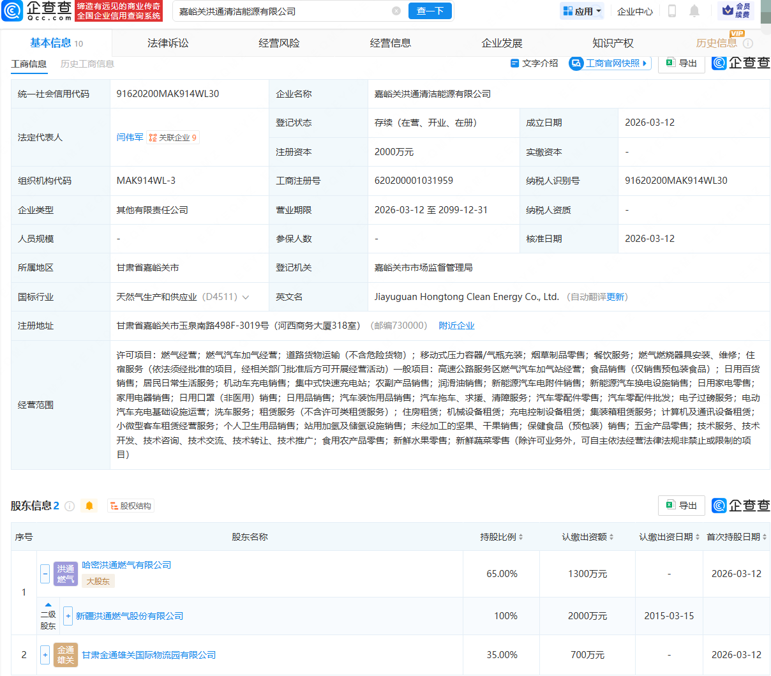The width and height of the screenshot is (771, 676).
Task: Open the 应用 apps dropdown
Action: point(581,11)
